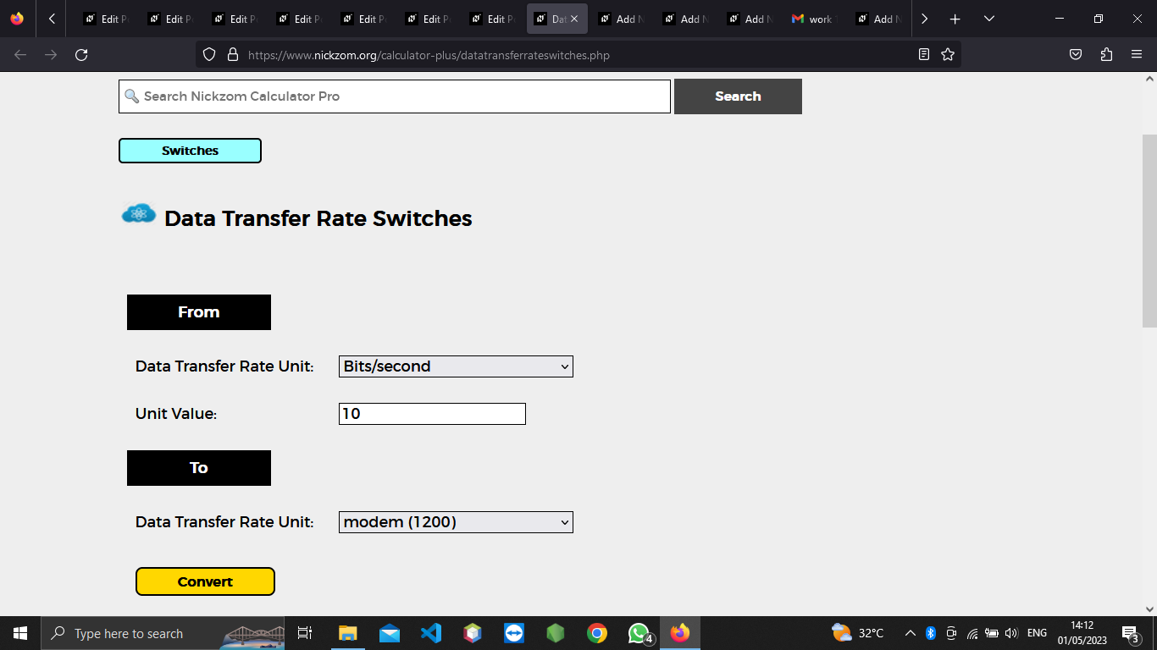Open the notification center icon
This screenshot has height=650, width=1157.
coord(1131,633)
